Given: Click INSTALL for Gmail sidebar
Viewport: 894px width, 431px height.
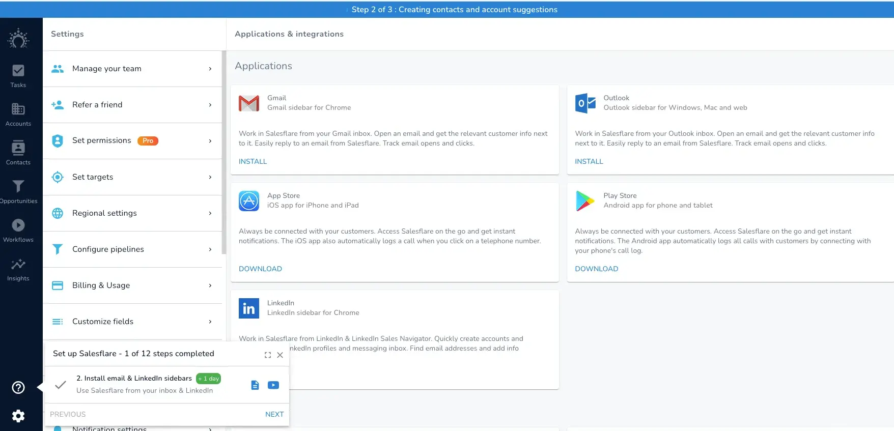Looking at the screenshot, I should click(253, 161).
